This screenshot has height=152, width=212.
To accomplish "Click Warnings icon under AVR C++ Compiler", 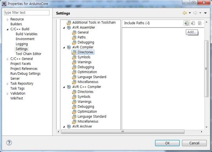I will [x=74, y=102].
